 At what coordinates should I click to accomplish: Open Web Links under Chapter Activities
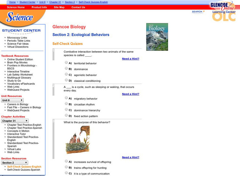coord(13,152)
